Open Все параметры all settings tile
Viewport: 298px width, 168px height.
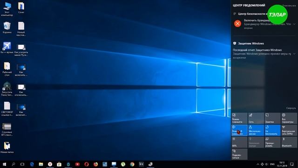pos(289,118)
